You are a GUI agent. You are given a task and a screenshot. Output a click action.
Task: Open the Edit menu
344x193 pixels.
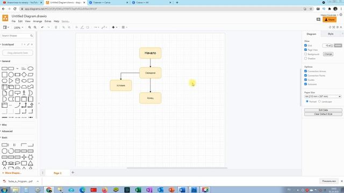20,21
